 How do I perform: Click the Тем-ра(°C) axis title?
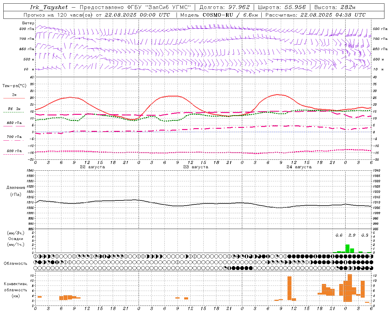[x=14, y=86]
